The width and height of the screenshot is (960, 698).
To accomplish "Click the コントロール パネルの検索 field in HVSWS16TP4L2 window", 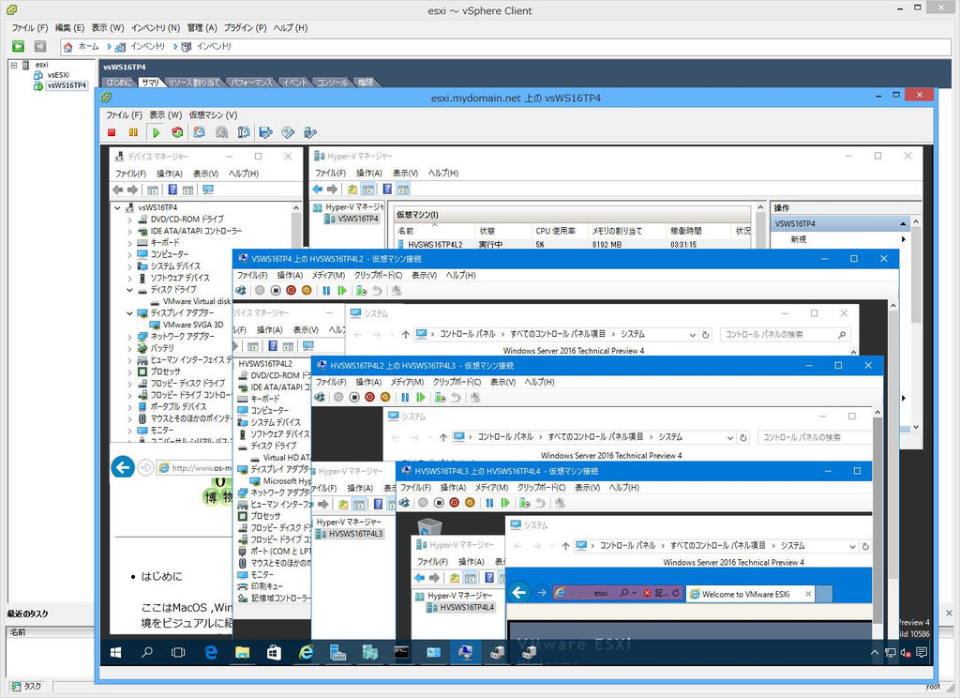I will click(784, 335).
